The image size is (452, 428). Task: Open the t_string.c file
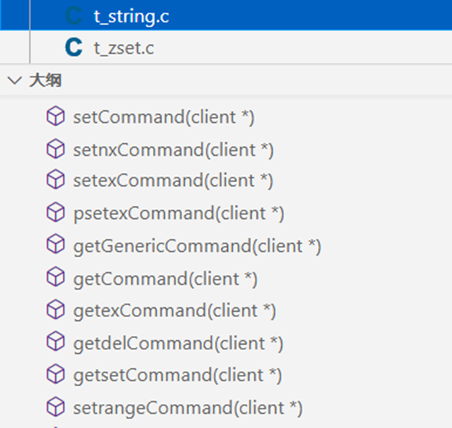(x=130, y=16)
